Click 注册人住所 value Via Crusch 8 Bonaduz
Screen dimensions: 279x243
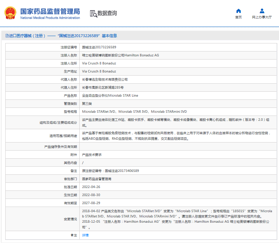99,63
